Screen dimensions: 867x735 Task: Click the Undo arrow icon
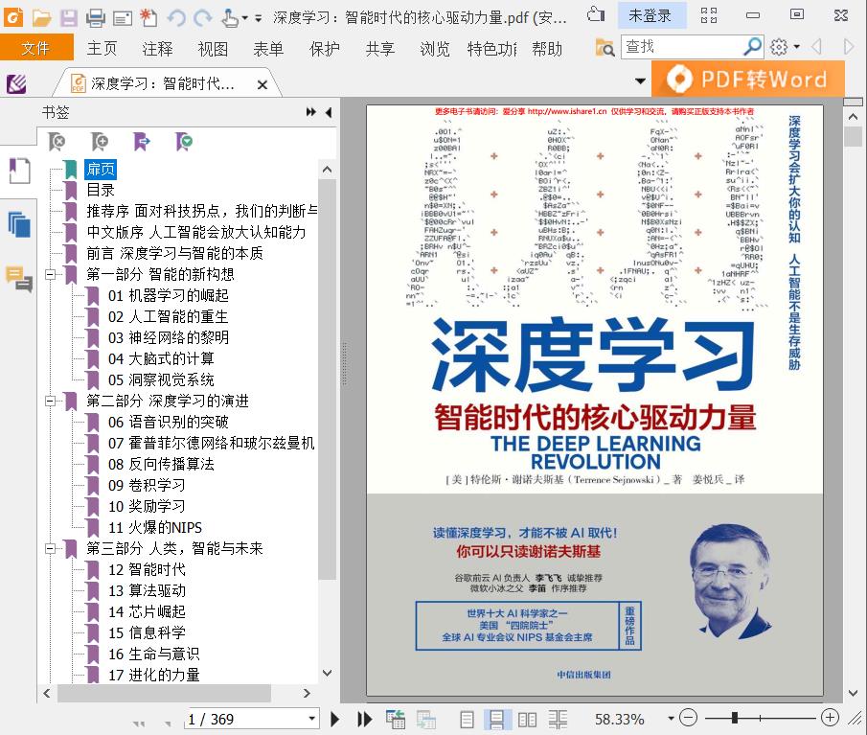(176, 18)
